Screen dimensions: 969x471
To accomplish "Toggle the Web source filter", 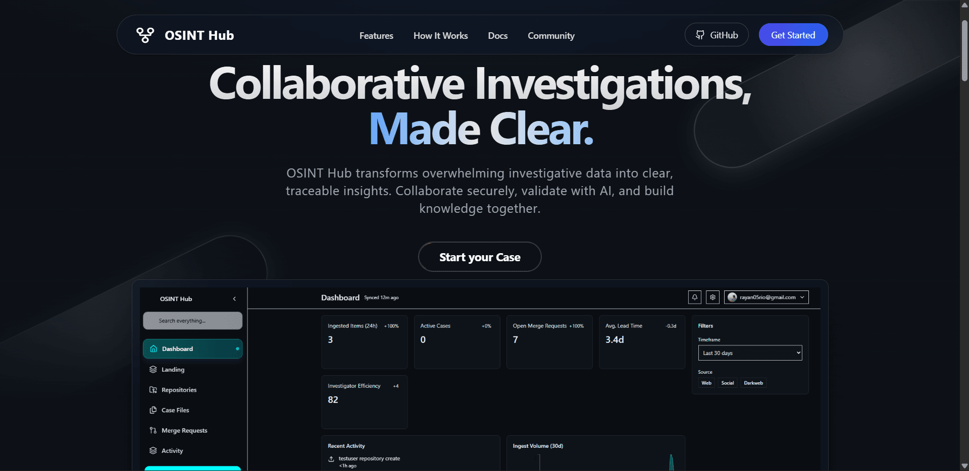I will click(x=706, y=383).
